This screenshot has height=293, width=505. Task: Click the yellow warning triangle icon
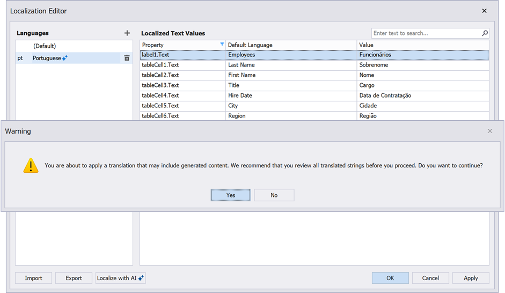tap(31, 165)
